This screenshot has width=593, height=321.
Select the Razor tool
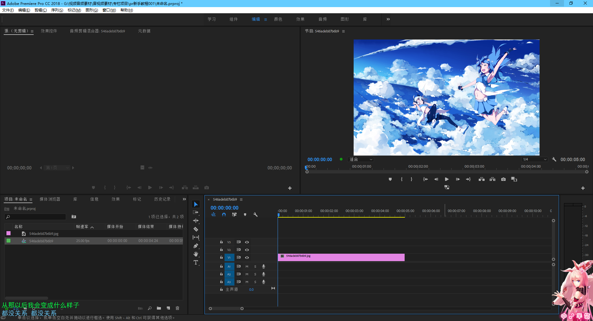coord(196,229)
